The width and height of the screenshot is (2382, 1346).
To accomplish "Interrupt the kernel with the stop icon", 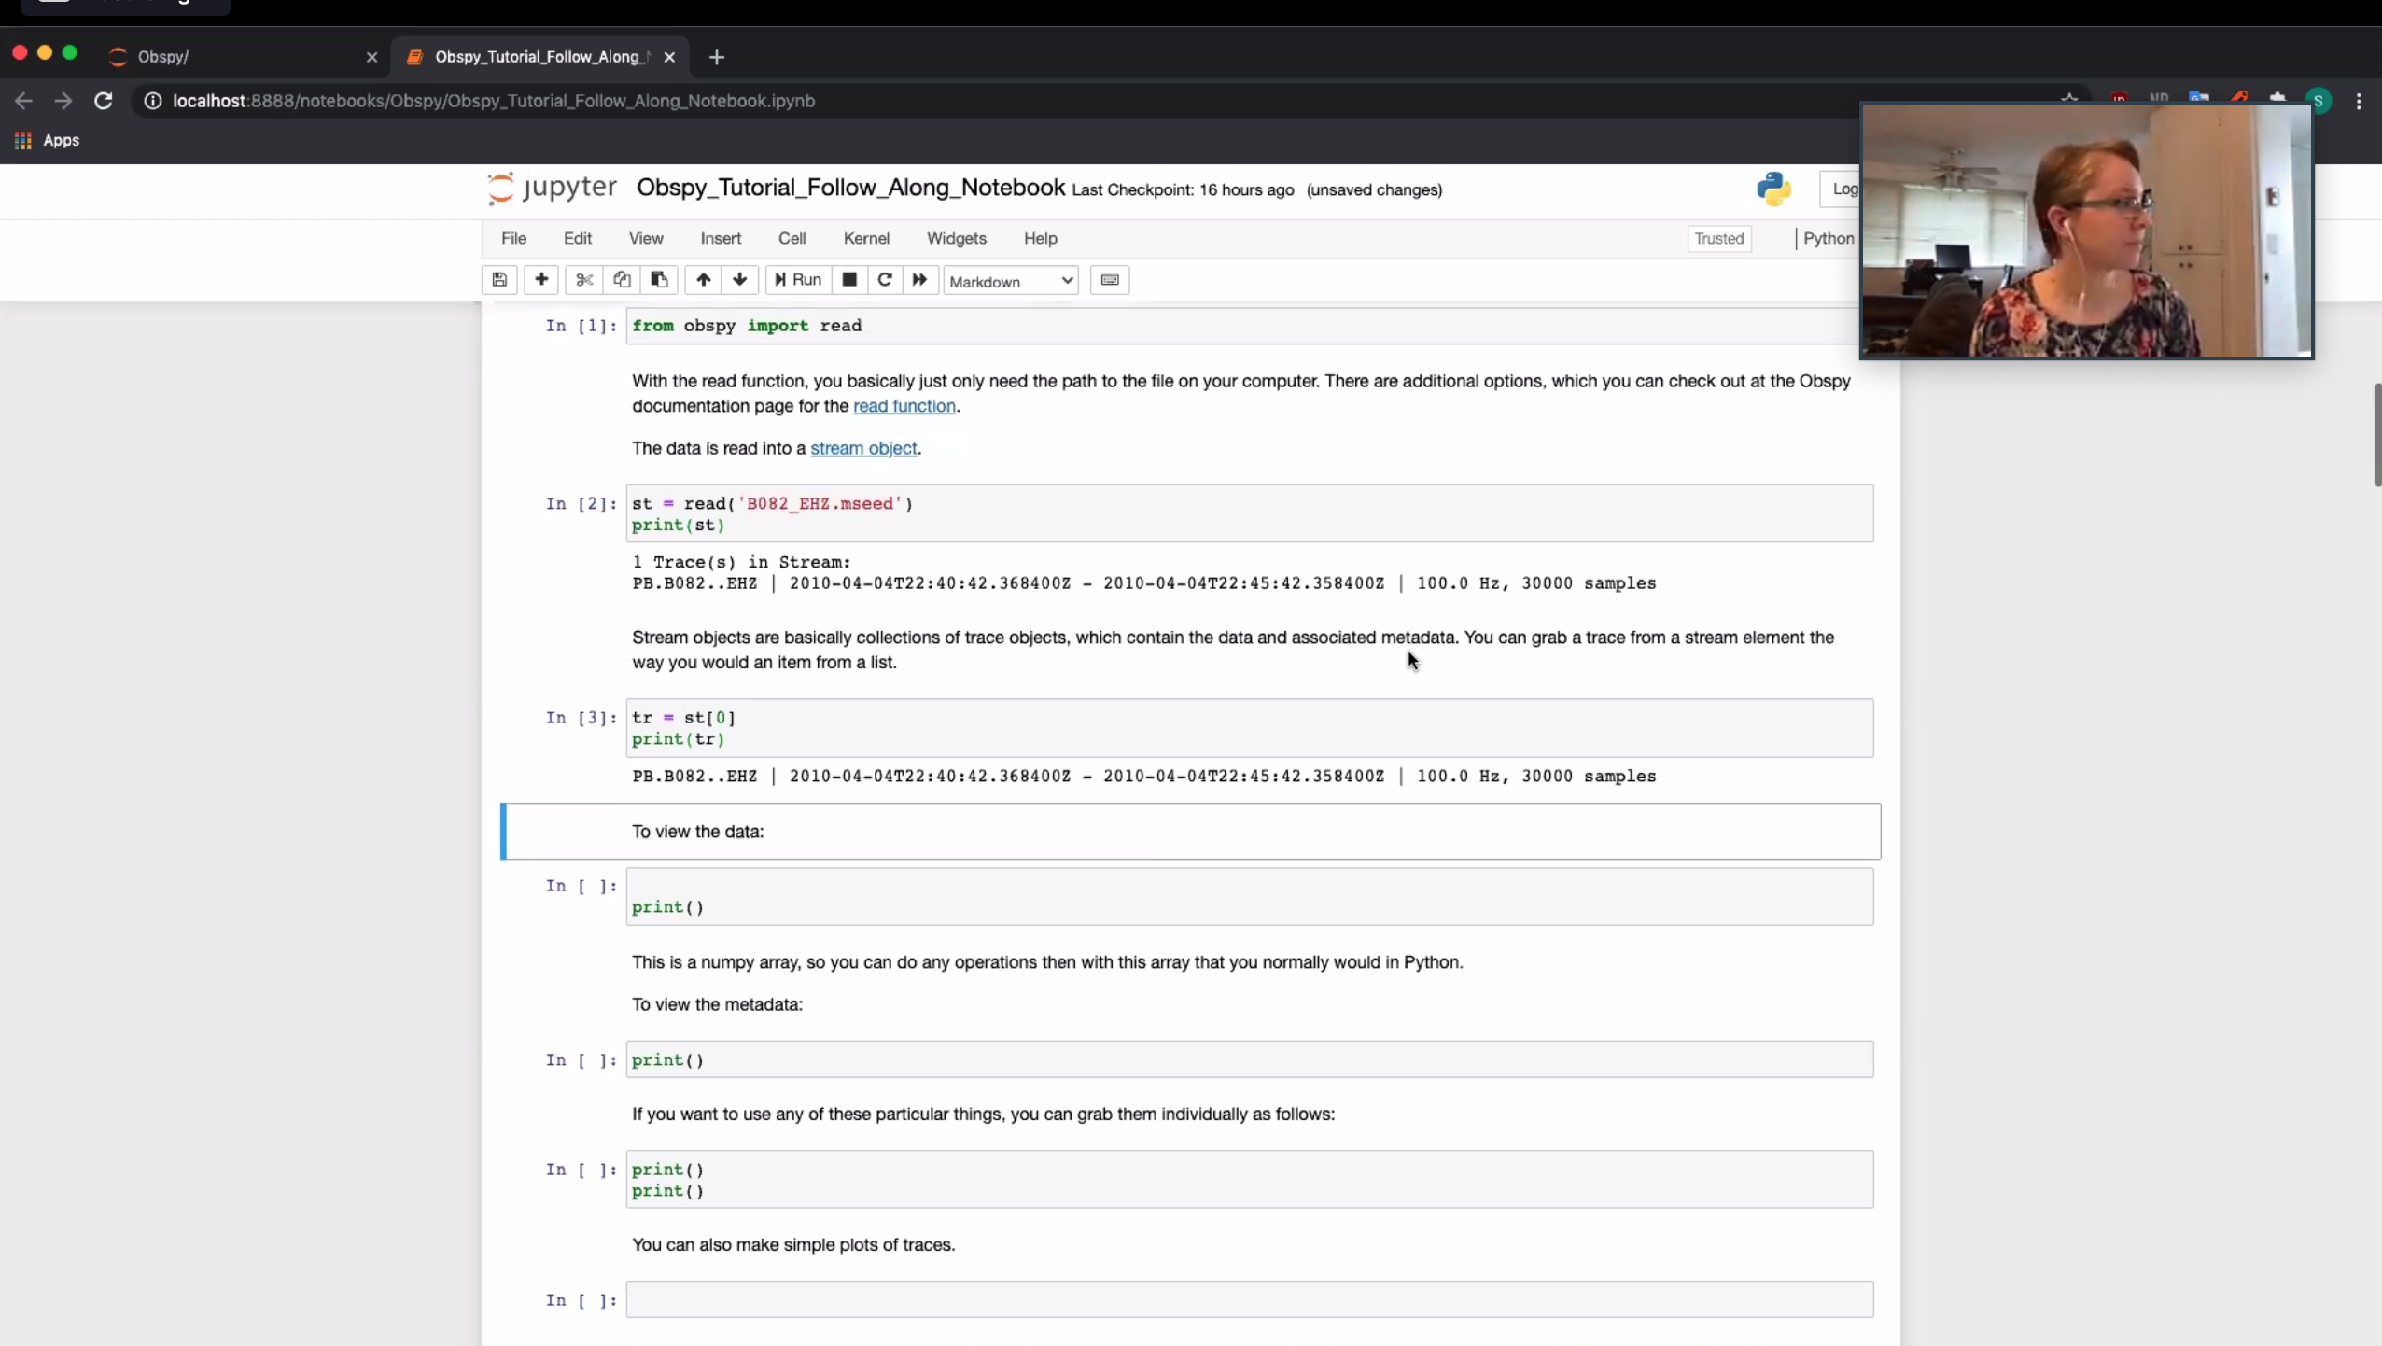I will coord(849,280).
